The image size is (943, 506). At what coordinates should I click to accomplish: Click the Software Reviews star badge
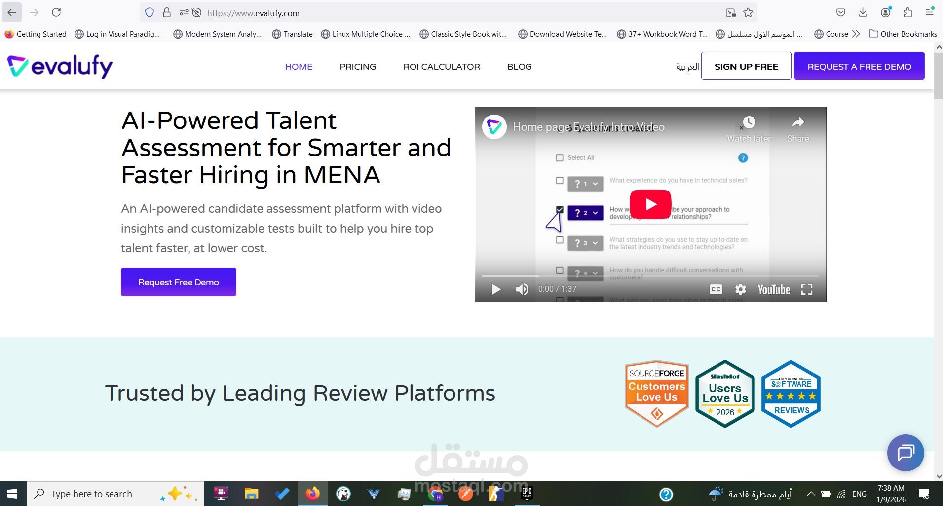[x=791, y=393]
